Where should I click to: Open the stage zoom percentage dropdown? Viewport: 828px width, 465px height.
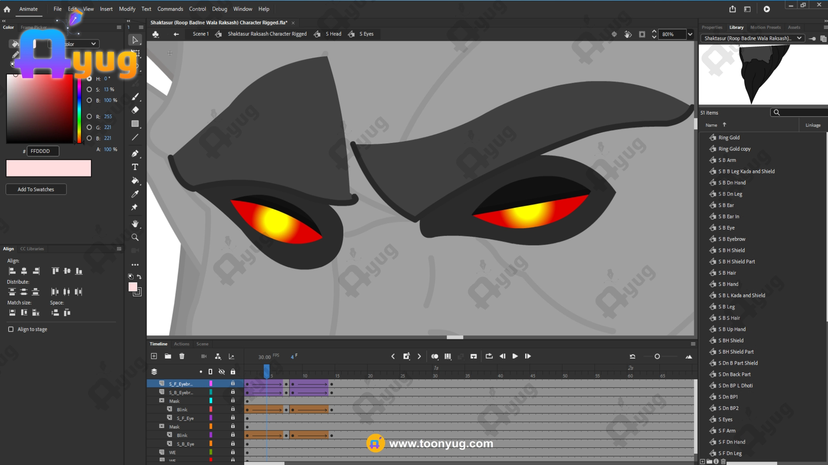click(x=690, y=34)
